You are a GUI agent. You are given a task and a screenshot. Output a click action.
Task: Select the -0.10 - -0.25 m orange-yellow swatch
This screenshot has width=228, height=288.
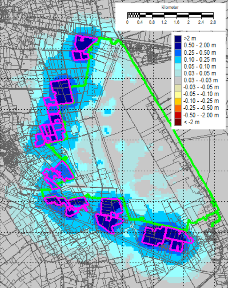[178, 101]
